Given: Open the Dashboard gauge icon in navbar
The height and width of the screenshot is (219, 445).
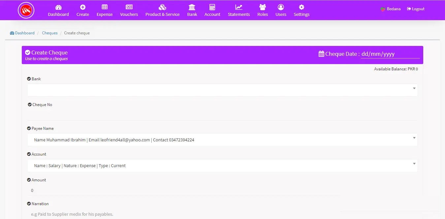Looking at the screenshot, I should pos(58,7).
